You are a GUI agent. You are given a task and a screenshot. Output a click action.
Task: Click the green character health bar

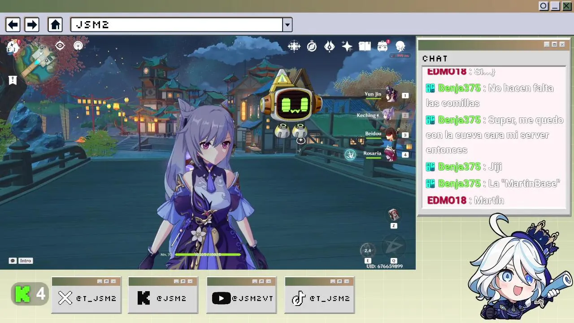[x=208, y=254]
